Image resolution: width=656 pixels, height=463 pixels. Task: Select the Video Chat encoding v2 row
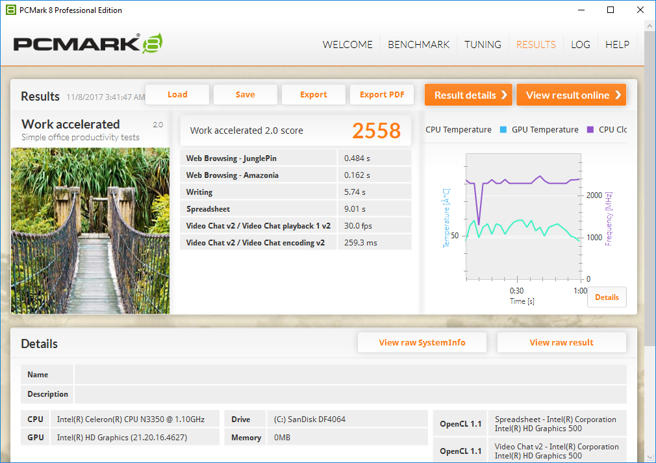tap(296, 243)
